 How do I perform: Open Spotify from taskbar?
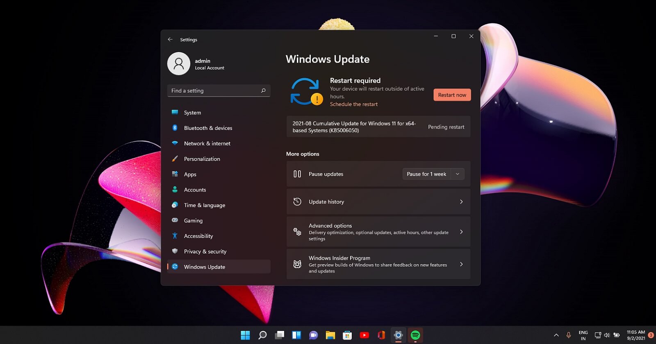click(415, 335)
